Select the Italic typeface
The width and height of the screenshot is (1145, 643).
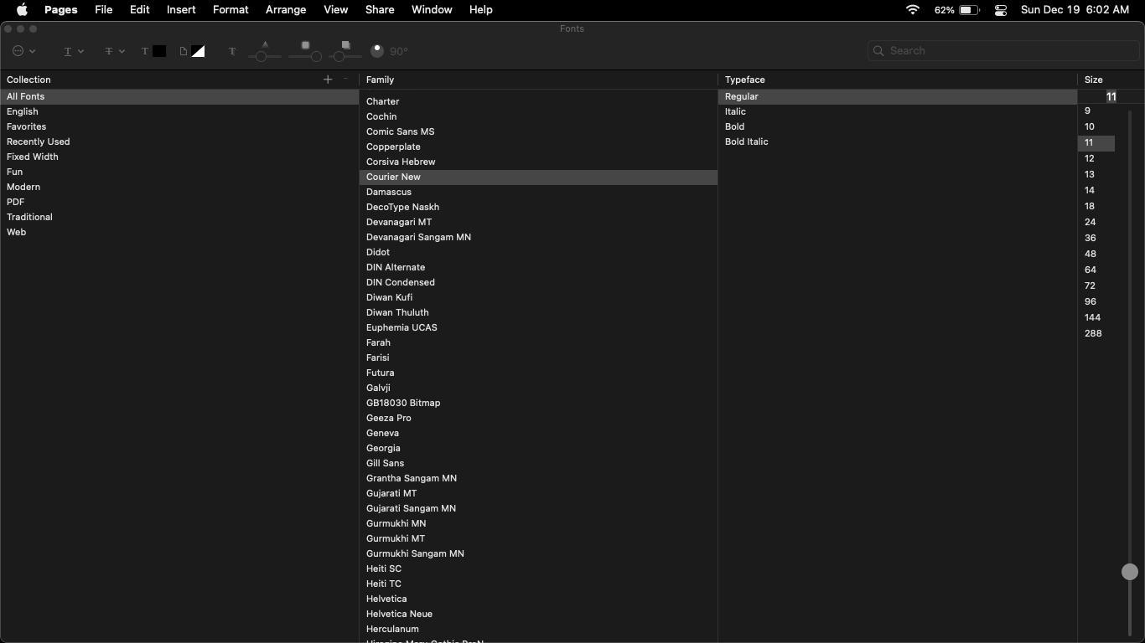point(897,111)
